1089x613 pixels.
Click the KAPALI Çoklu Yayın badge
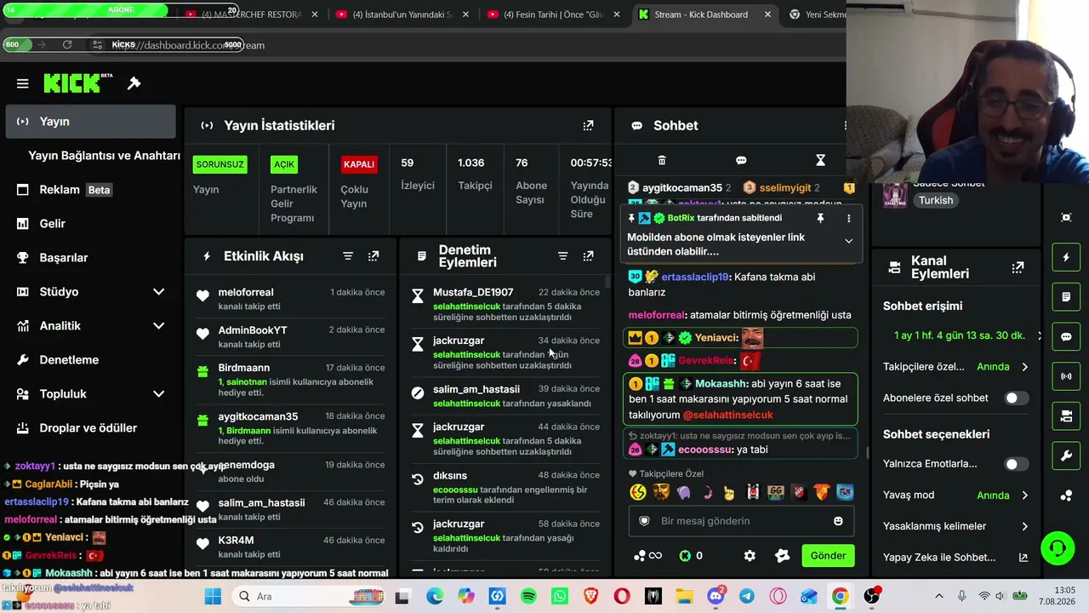pos(358,164)
